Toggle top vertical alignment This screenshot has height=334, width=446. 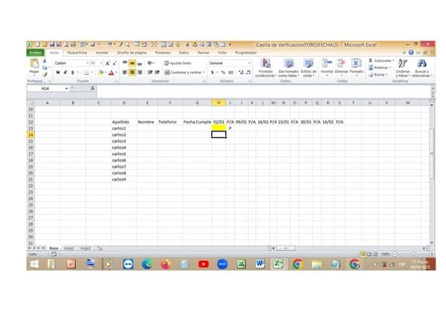[x=125, y=63]
